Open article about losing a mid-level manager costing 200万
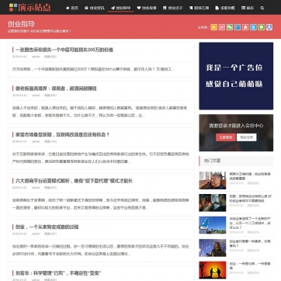 tap(64, 50)
